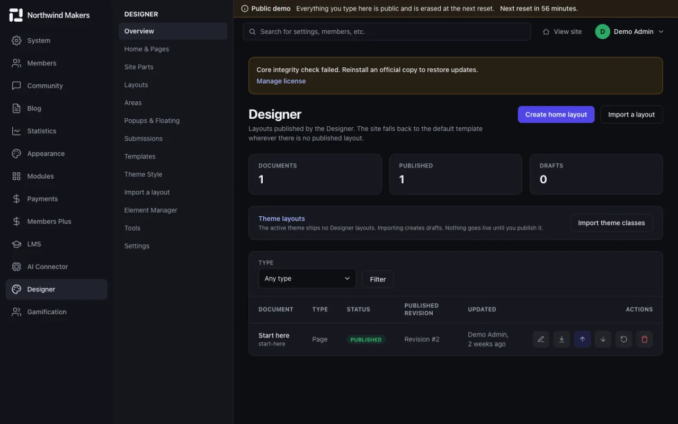678x424 pixels.
Task: Click the AI Connector chip icon
Action: point(16,267)
